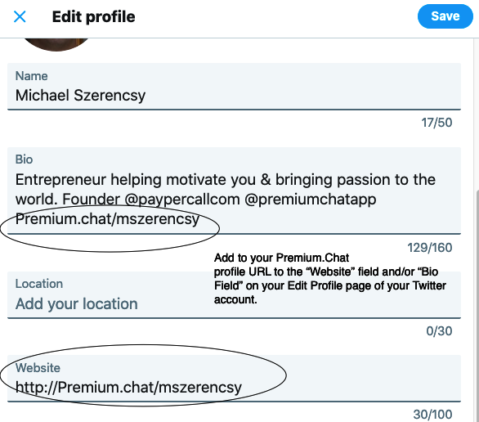This screenshot has width=479, height=422.
Task: Click the @premiumchatapp mention in the bio
Action: [x=311, y=200]
